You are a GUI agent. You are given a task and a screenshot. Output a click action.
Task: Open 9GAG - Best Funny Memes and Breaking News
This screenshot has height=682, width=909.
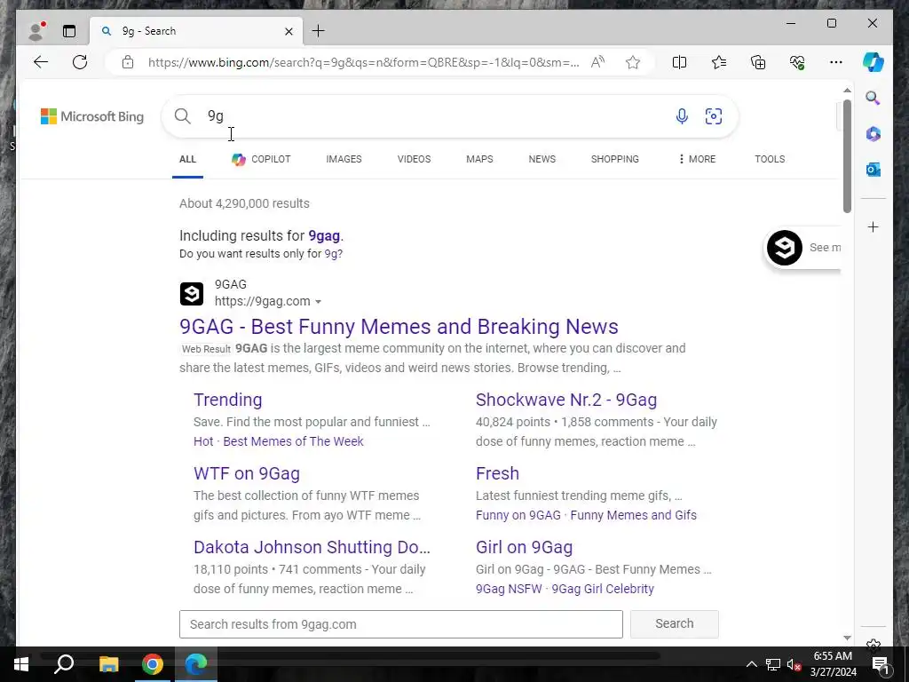(x=399, y=327)
